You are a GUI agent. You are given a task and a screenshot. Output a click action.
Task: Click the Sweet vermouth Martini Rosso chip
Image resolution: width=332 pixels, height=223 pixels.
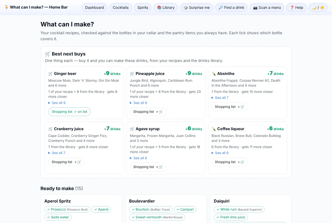(x=157, y=217)
